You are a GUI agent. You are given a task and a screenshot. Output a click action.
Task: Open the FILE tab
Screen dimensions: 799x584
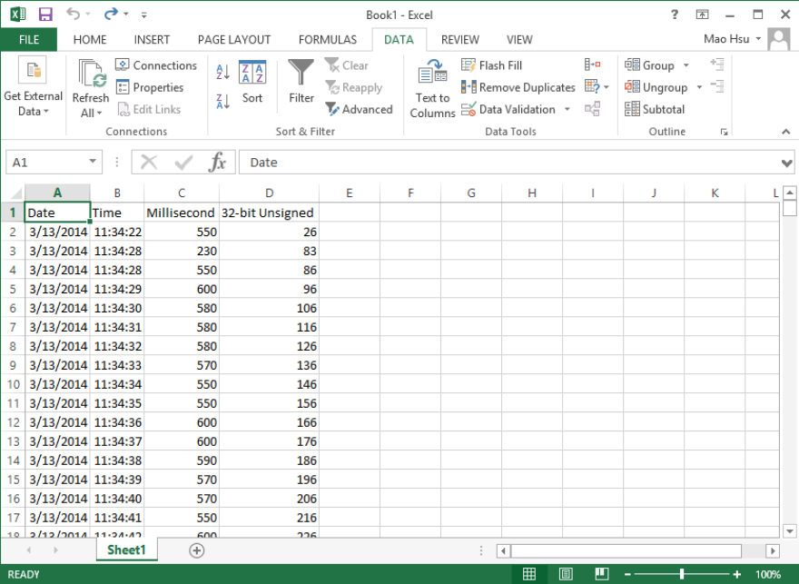click(29, 40)
